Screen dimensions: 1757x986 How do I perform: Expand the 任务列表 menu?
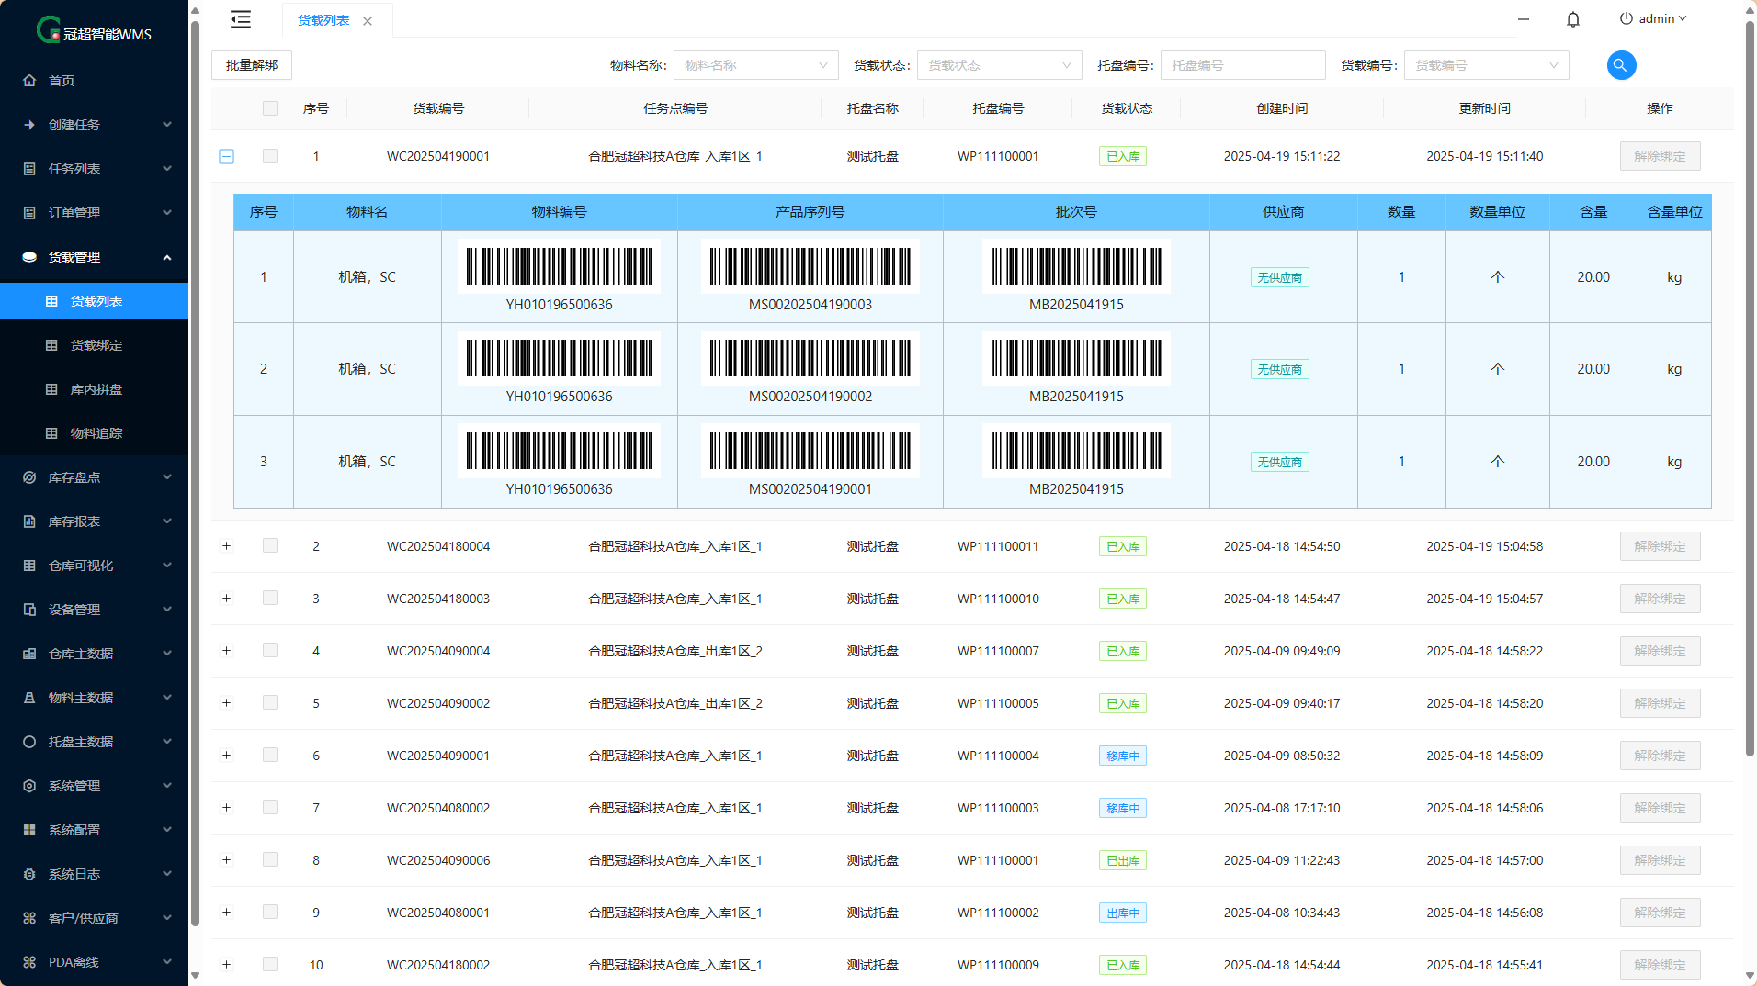click(x=94, y=169)
